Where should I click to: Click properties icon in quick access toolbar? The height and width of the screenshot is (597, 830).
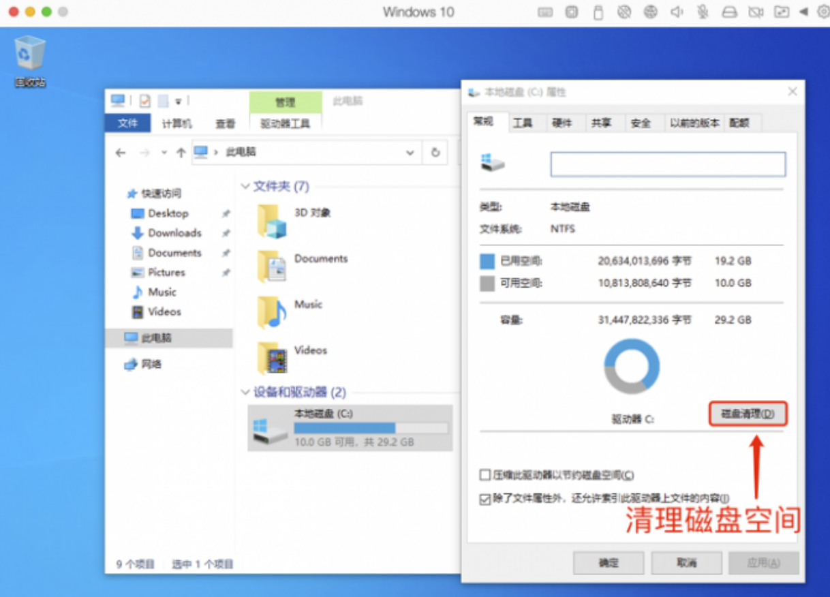point(144,101)
